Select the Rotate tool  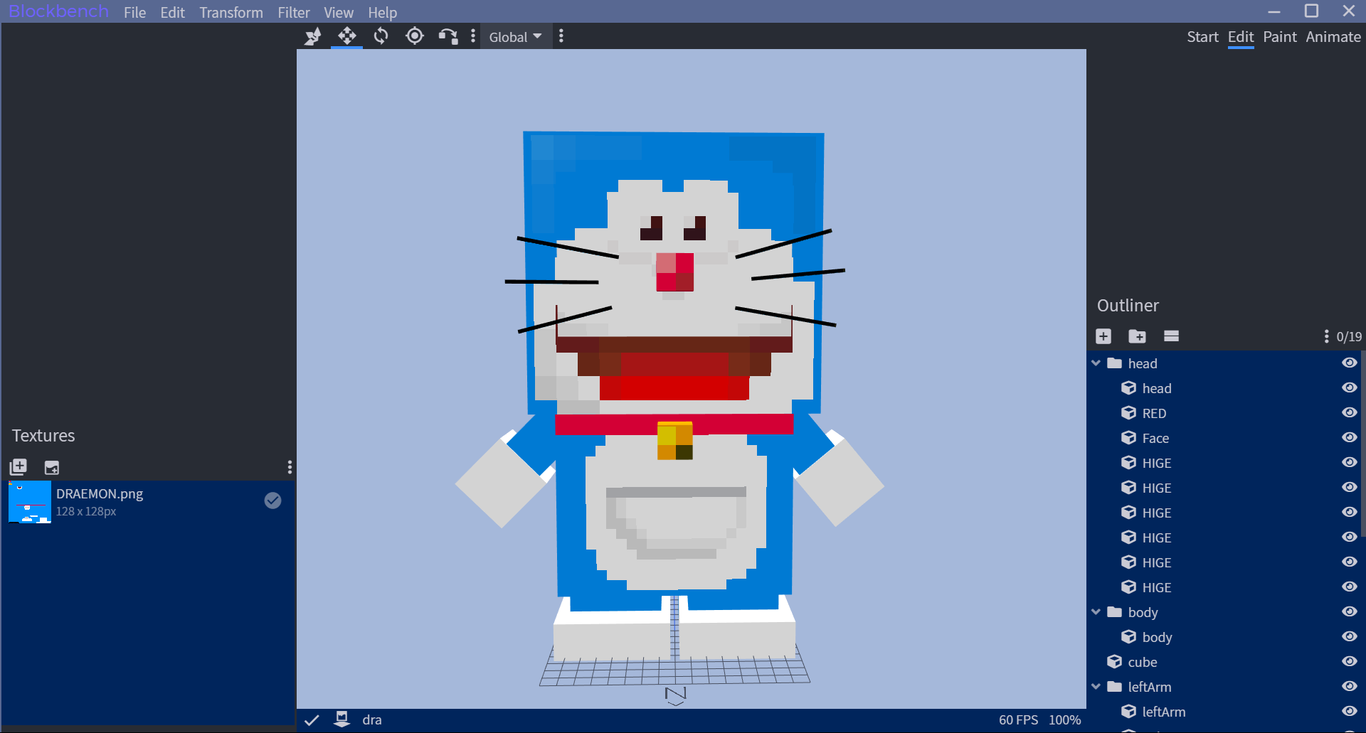(x=381, y=36)
